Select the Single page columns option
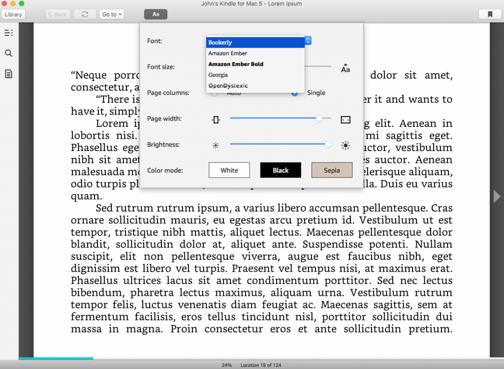This screenshot has width=504, height=369. 294,92
